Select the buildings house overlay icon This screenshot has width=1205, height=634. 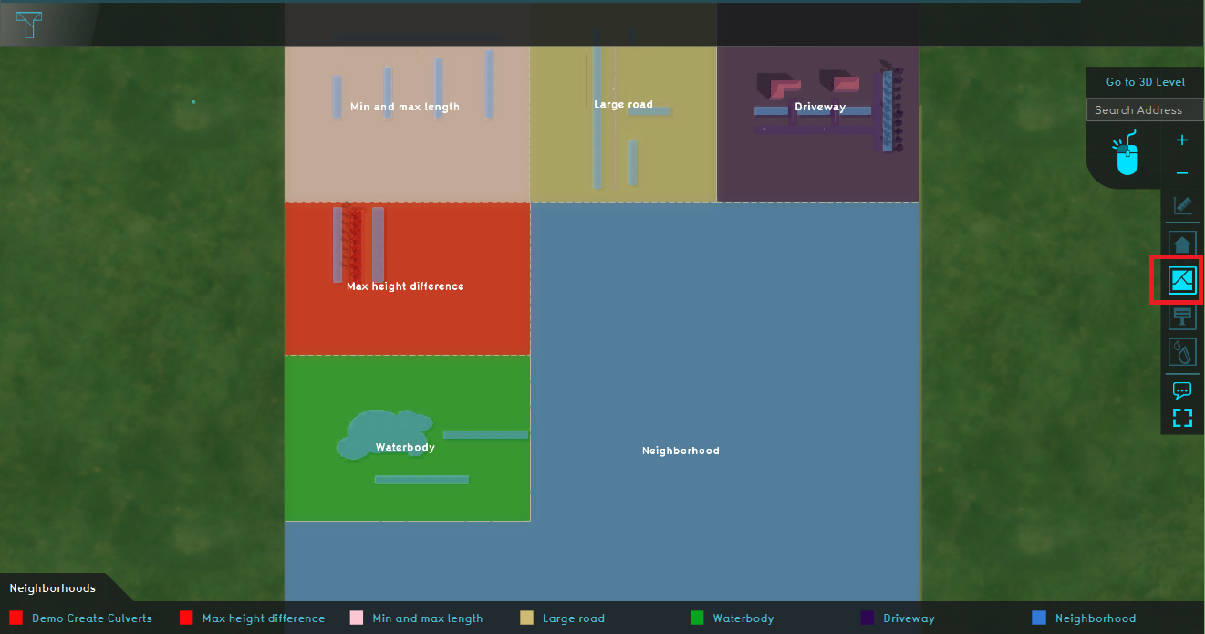(1181, 244)
